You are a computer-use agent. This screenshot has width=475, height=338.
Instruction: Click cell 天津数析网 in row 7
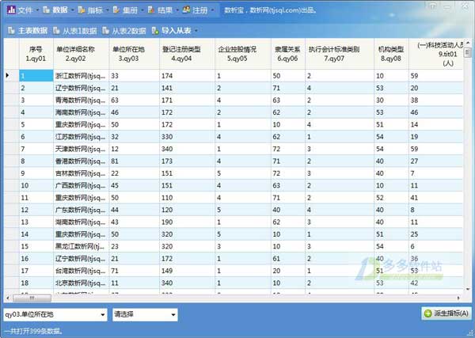point(81,149)
